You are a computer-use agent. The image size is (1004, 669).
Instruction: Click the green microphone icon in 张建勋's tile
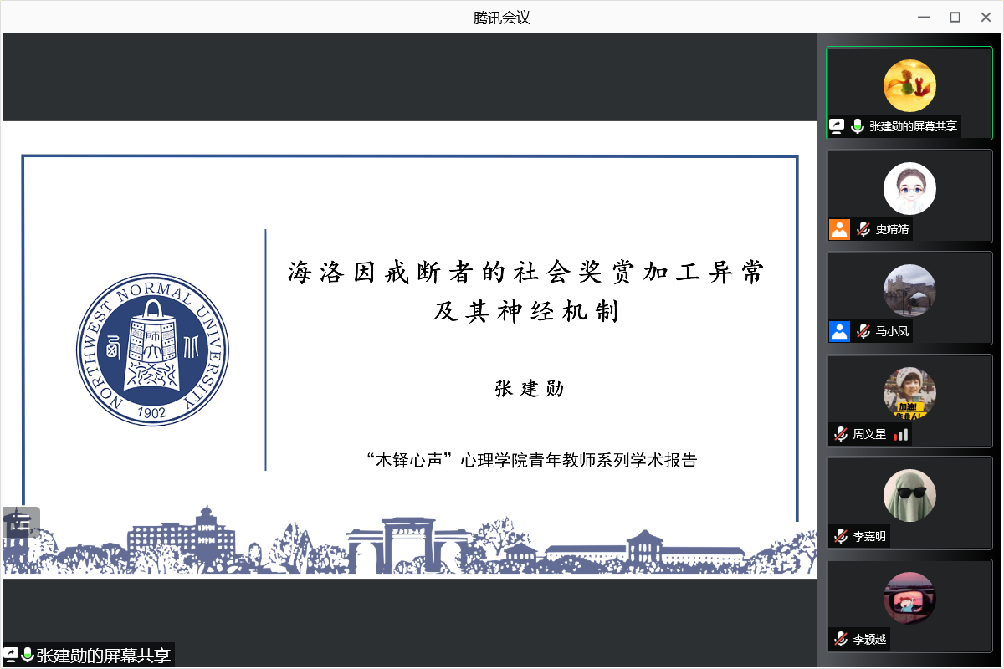click(858, 126)
